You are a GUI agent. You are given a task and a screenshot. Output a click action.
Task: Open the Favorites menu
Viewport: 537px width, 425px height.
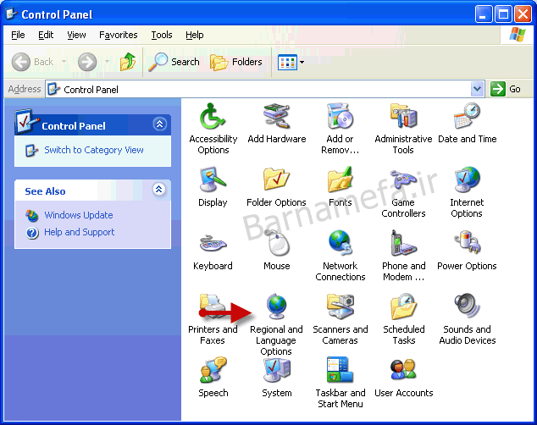tap(118, 35)
